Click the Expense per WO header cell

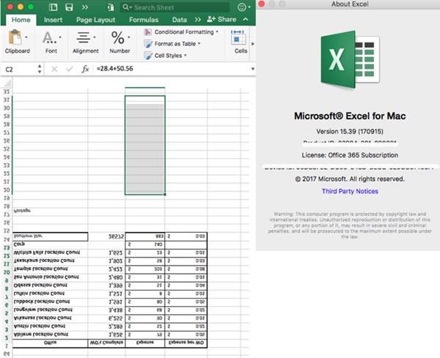point(186,343)
